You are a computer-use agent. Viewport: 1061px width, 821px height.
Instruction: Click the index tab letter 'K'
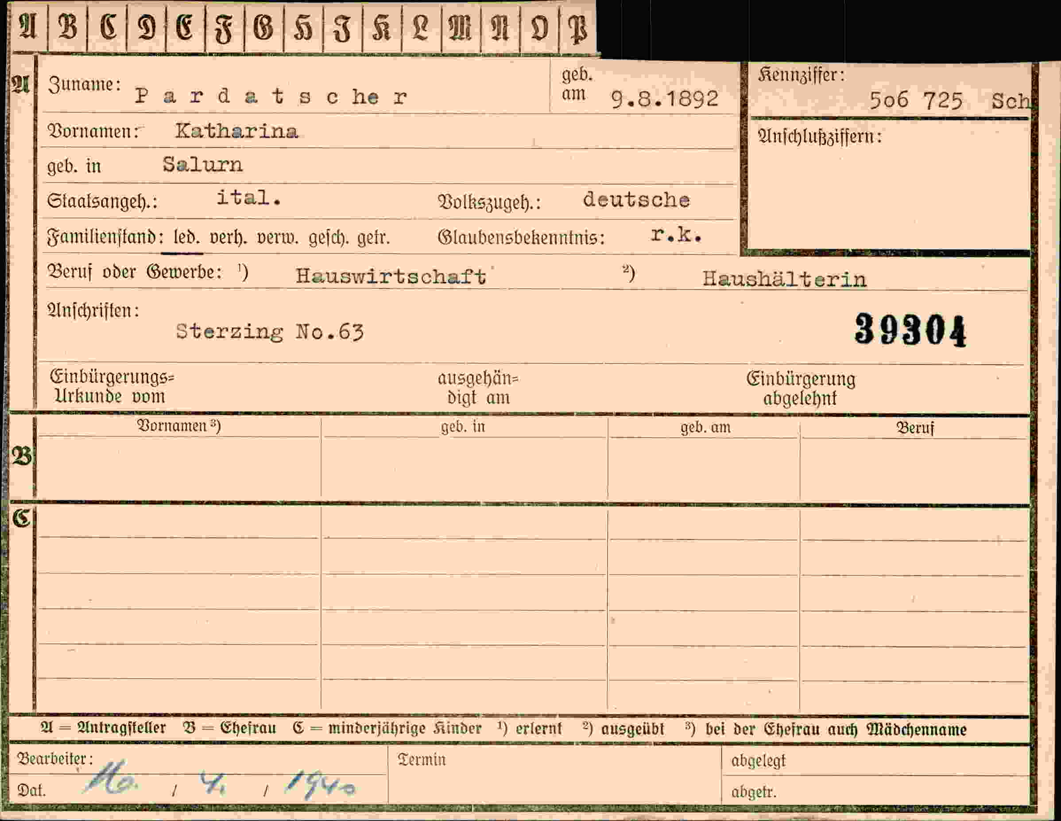click(381, 28)
